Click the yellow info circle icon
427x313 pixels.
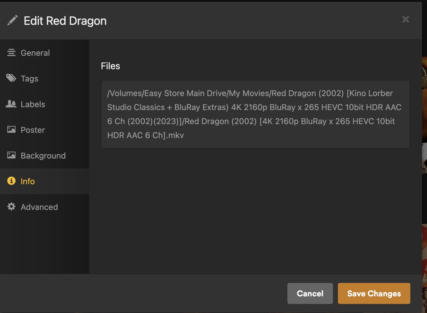pos(11,181)
